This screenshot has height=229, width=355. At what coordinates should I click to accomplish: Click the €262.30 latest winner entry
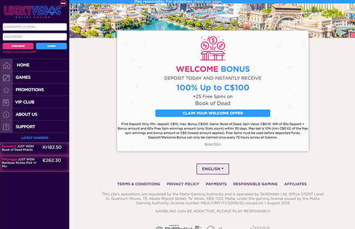click(34, 163)
